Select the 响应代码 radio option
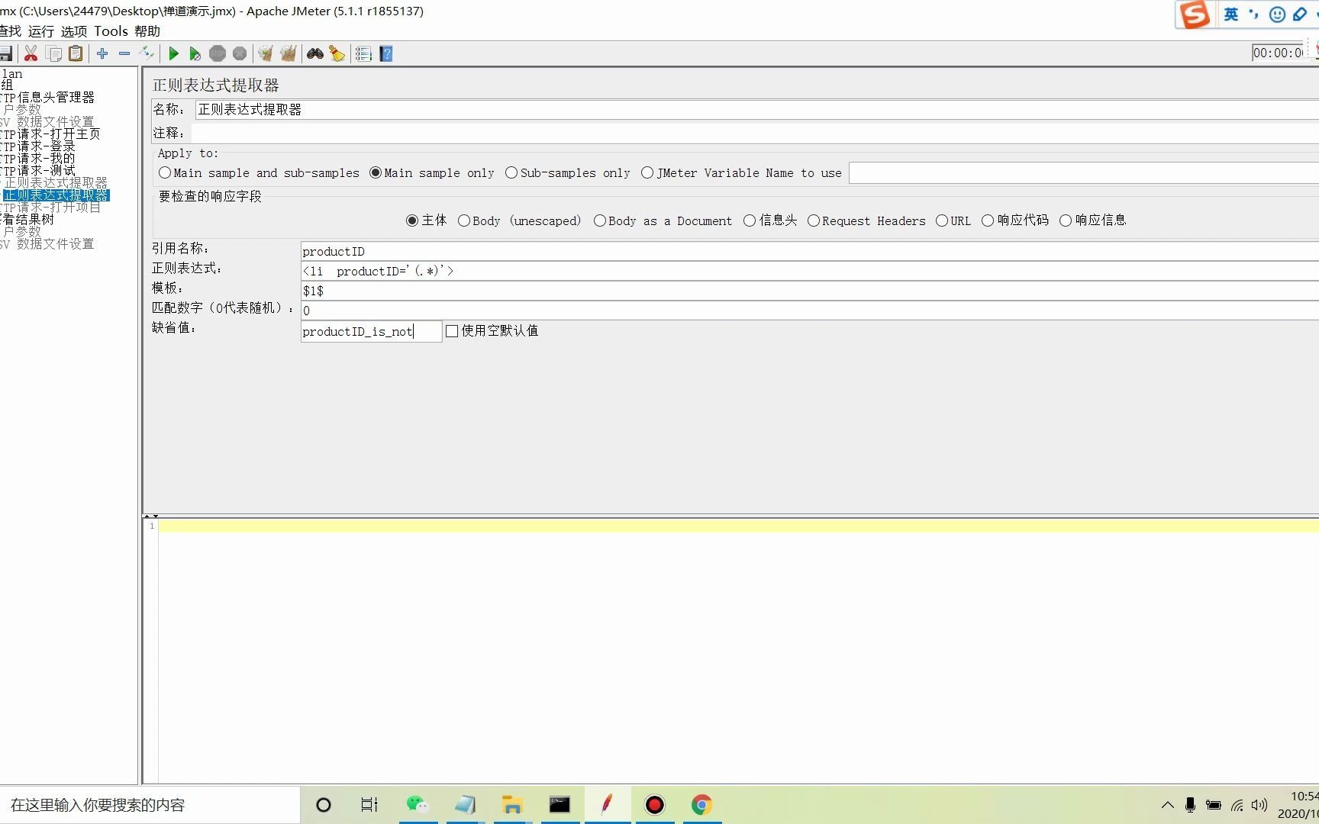The height and width of the screenshot is (824, 1319). tap(1015, 220)
